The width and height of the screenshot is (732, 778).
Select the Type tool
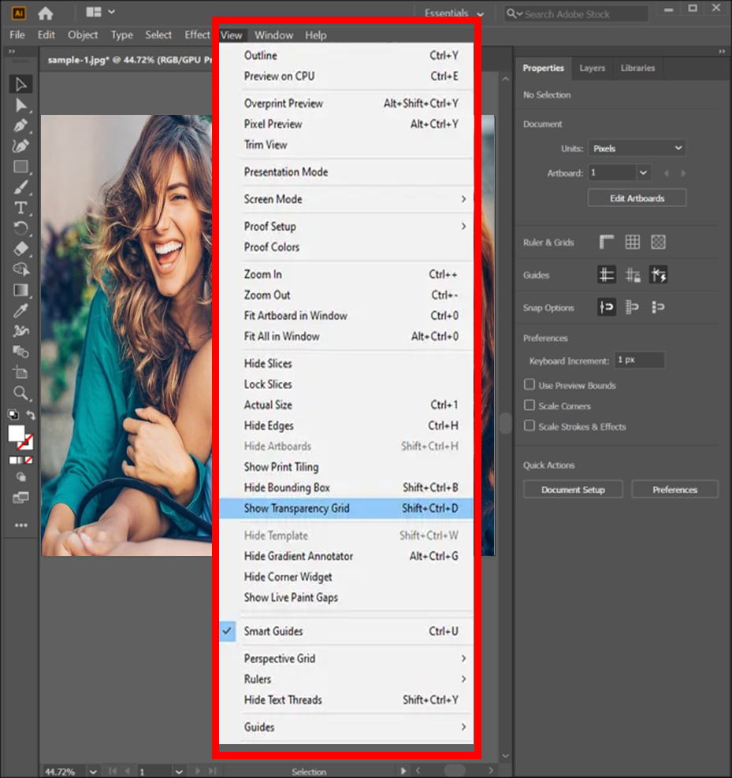[x=20, y=208]
